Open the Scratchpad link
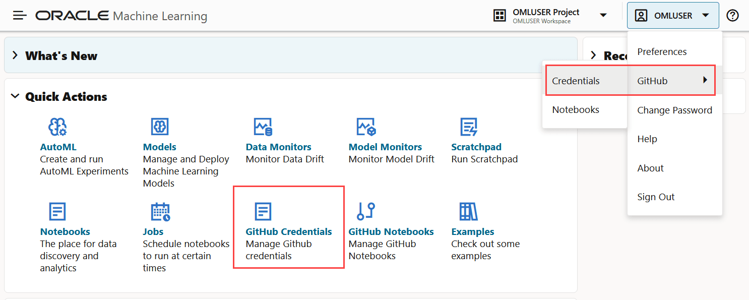This screenshot has width=749, height=300. (476, 147)
